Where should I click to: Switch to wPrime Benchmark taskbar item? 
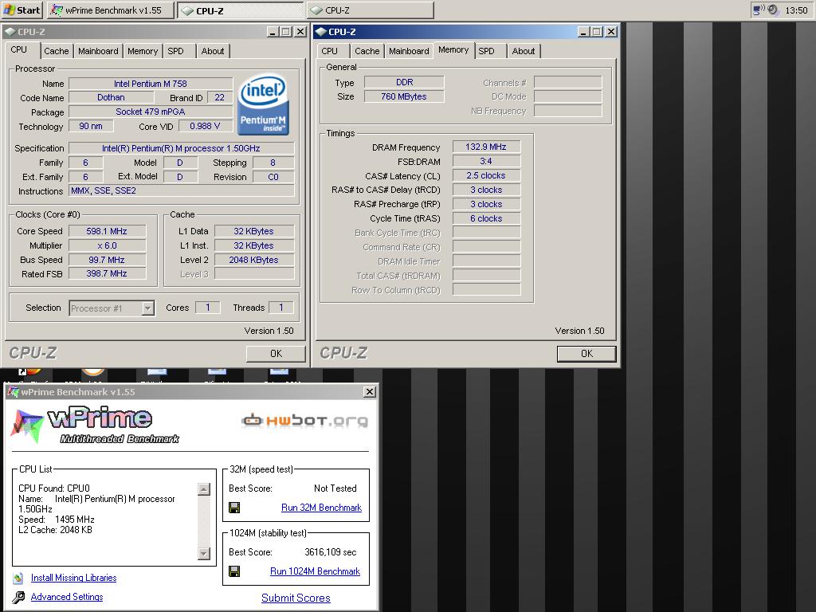coord(110,10)
